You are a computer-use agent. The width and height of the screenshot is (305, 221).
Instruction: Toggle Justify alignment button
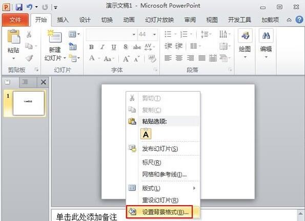tap(202, 58)
